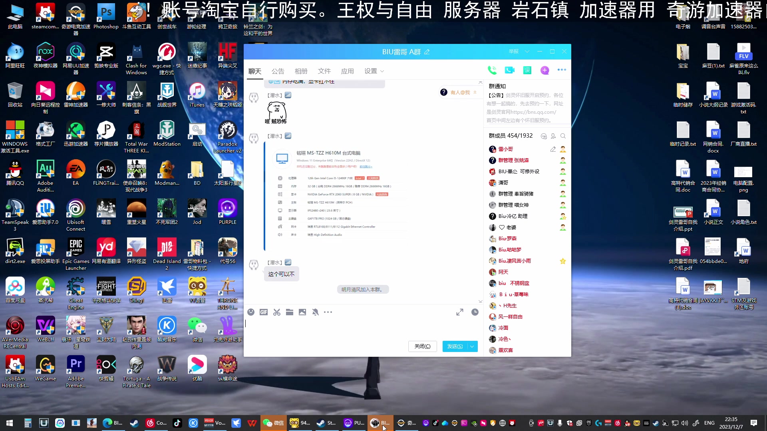
Task: Click the send image icon
Action: (302, 312)
